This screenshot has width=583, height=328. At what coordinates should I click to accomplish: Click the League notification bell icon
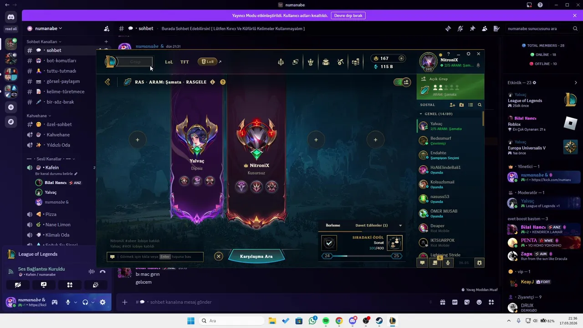(478, 65)
